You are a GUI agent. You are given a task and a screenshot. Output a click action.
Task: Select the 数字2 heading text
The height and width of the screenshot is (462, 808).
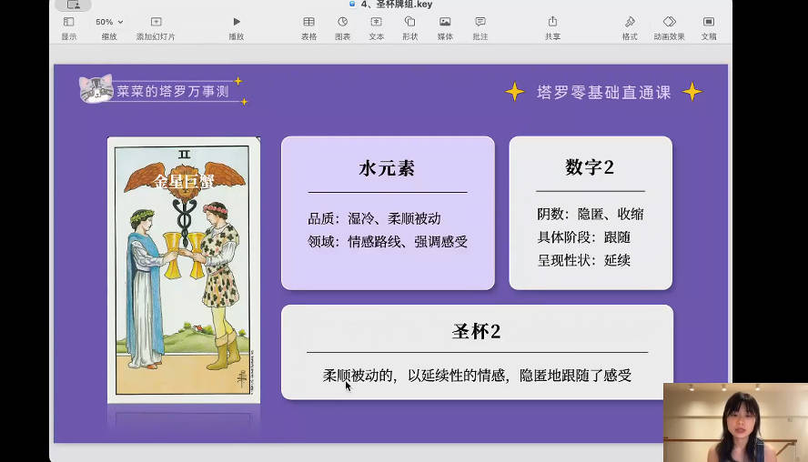pos(590,167)
